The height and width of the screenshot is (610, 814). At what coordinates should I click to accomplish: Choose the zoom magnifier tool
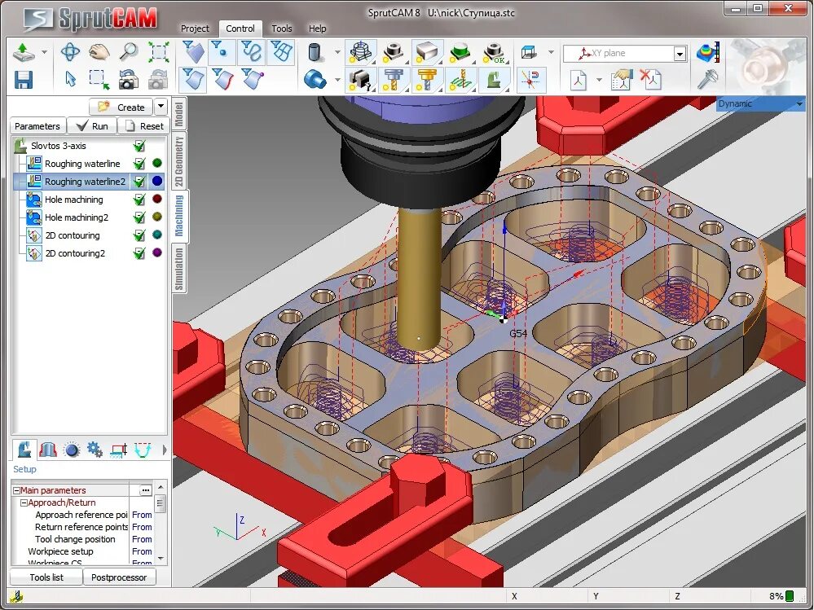coord(129,52)
